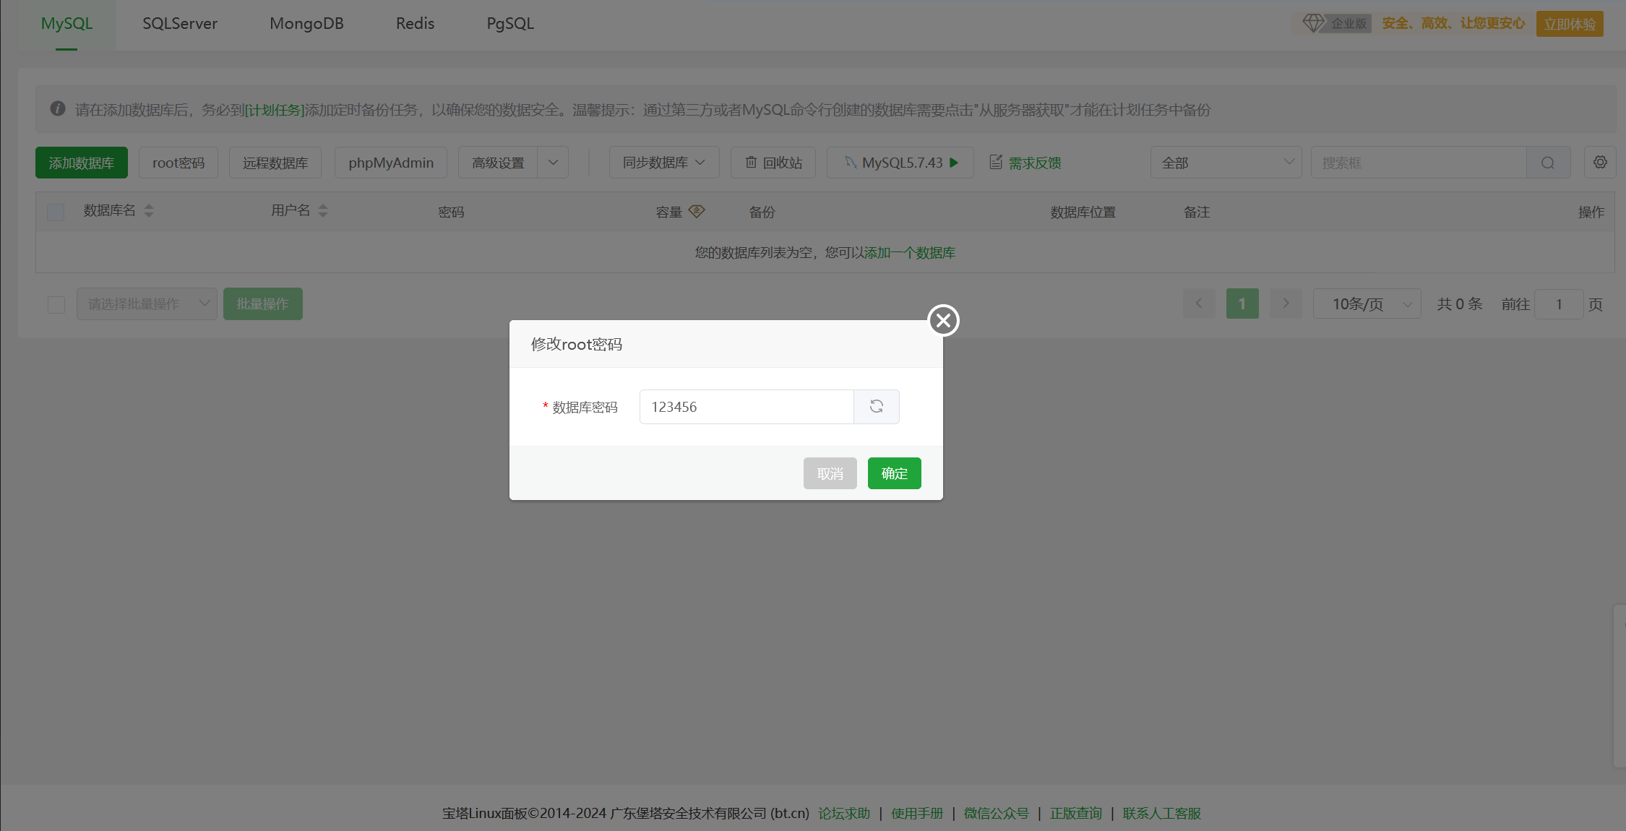Sort by database name arrows
This screenshot has width=1626, height=831.
point(149,211)
